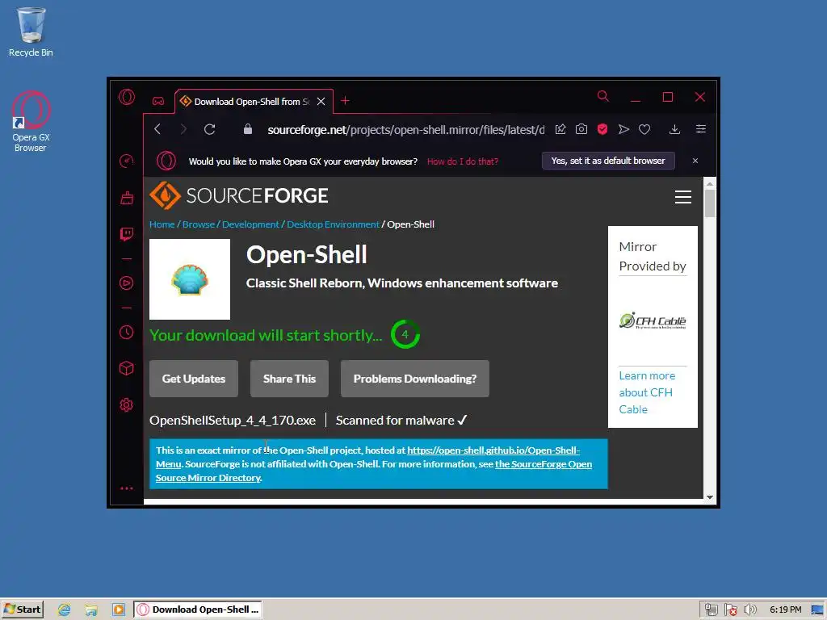Close the Download Open-Shell tab
This screenshot has height=620, width=827.
pos(321,101)
